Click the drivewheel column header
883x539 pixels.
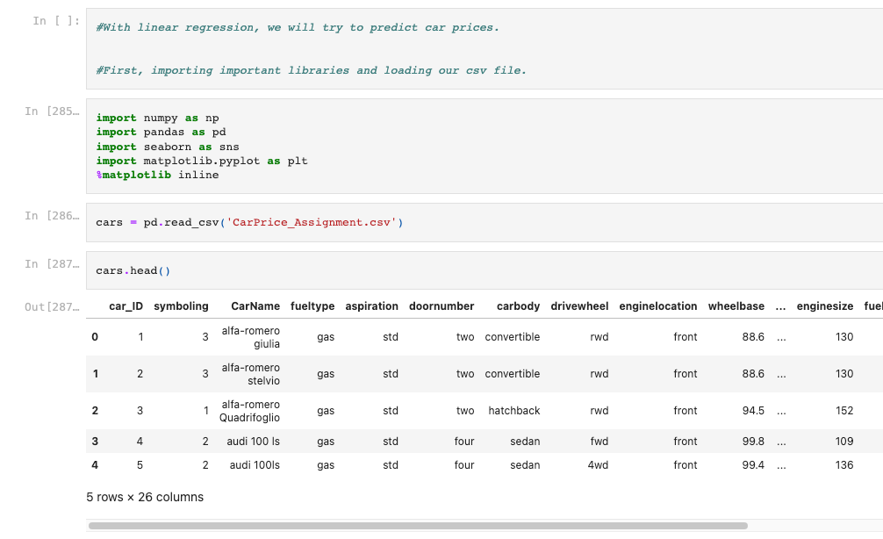pyautogui.click(x=579, y=306)
